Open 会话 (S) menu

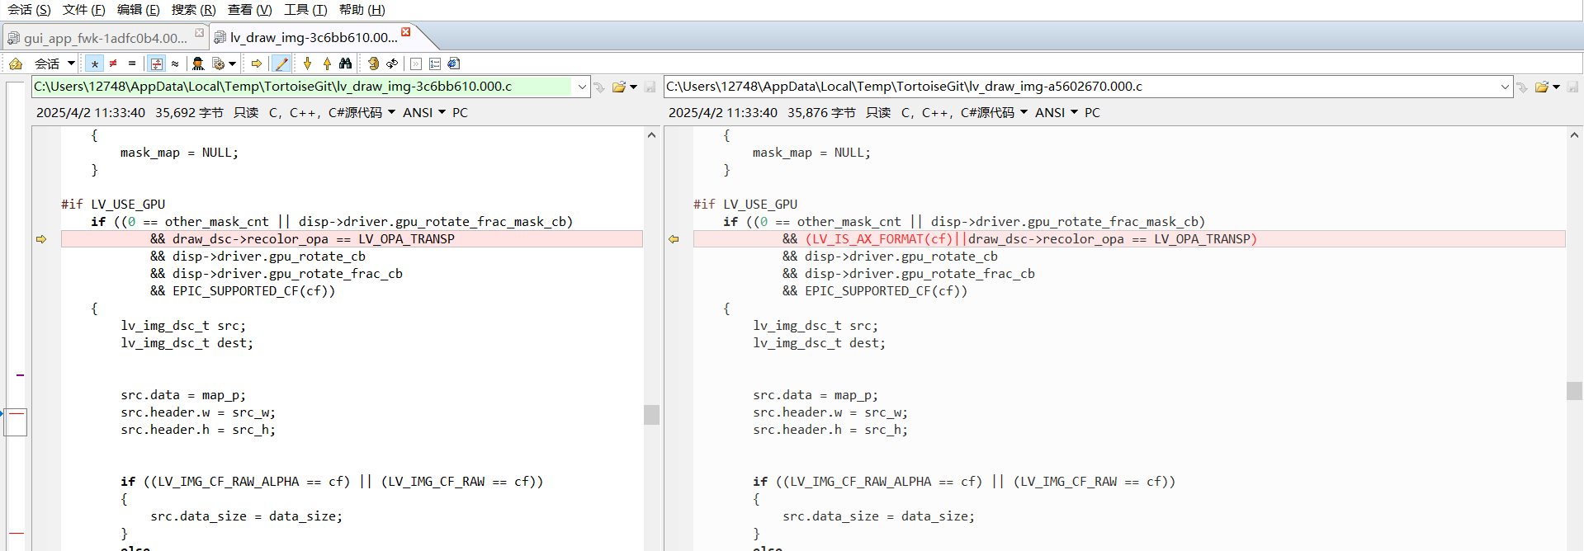point(29,10)
